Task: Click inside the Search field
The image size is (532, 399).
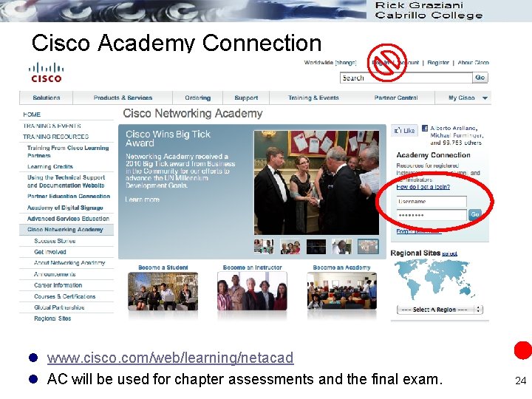Action: point(406,78)
